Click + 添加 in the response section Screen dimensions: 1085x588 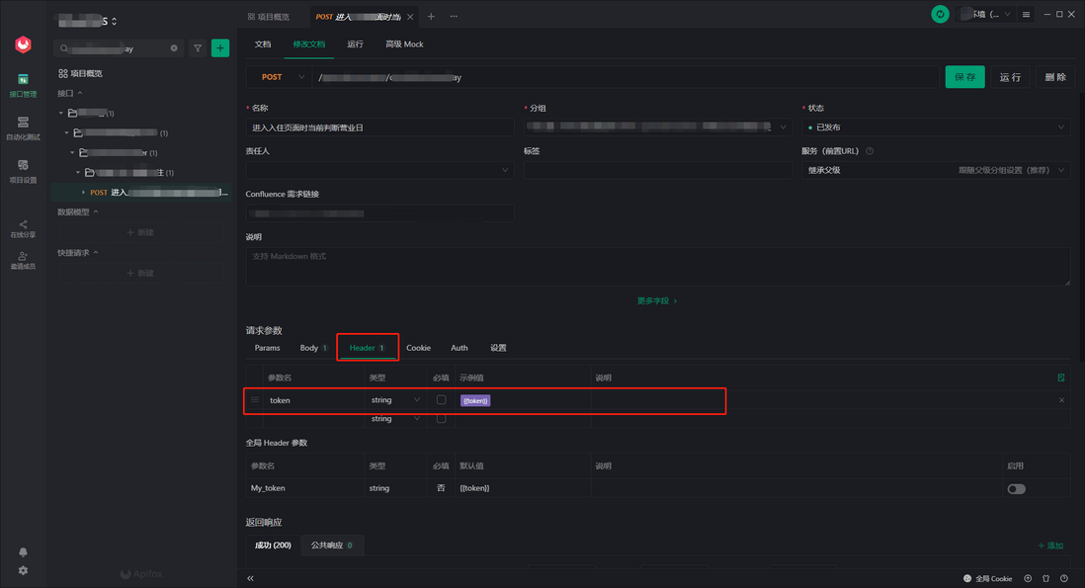coord(1050,546)
